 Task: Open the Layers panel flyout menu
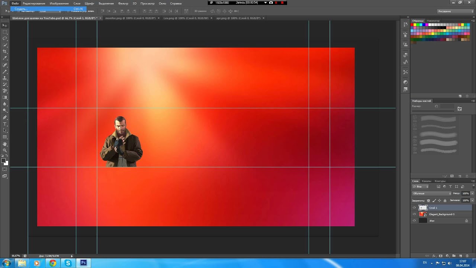pos(473,181)
